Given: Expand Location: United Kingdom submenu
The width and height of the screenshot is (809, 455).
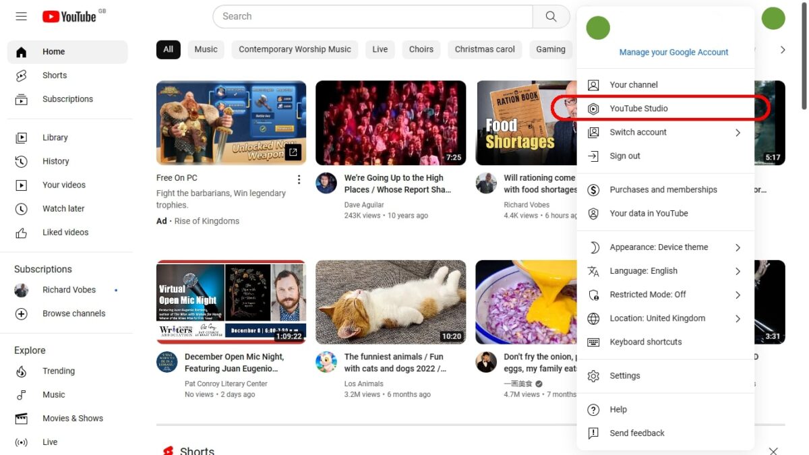Looking at the screenshot, I should coord(665,318).
